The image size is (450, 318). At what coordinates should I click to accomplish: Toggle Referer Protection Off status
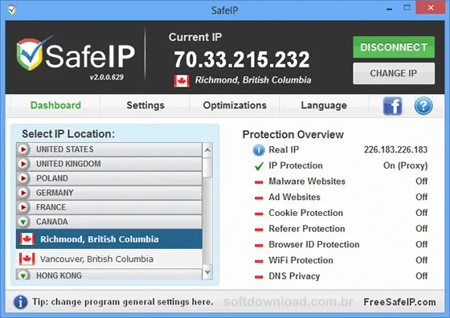(x=421, y=229)
